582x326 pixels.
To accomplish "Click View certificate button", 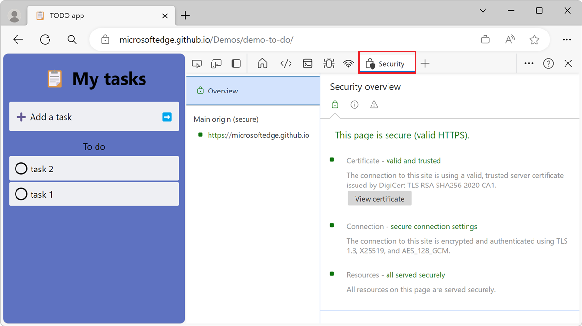I will point(380,199).
